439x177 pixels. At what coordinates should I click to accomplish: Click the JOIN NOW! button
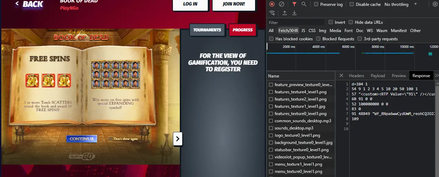point(234,4)
